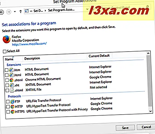Select the 'Not selected' default value

coord(98,87)
